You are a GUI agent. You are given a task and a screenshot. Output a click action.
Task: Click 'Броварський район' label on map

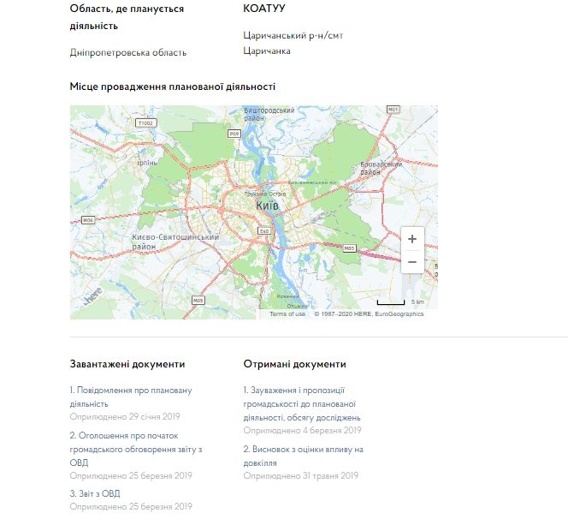click(381, 168)
